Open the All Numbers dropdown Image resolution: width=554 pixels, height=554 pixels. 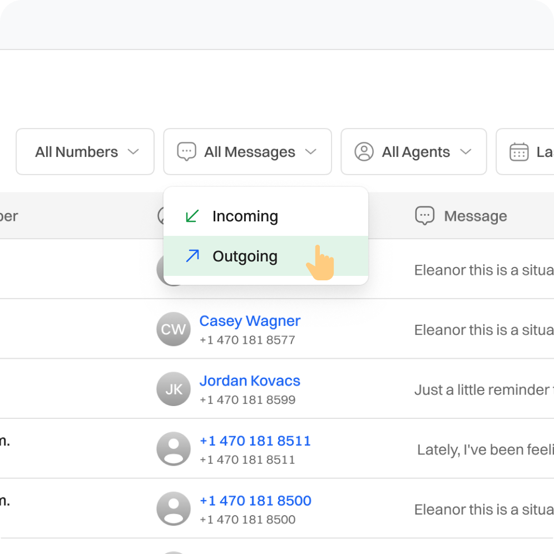[x=85, y=152]
